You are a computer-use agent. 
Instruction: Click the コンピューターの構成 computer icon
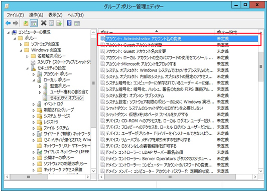point(15,32)
